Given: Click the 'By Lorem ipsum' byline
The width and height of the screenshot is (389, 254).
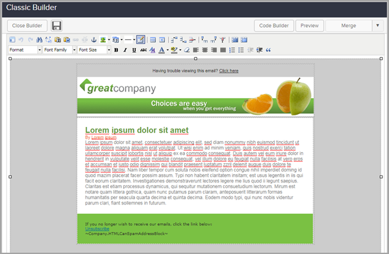Looking at the screenshot, I should pos(100,137).
